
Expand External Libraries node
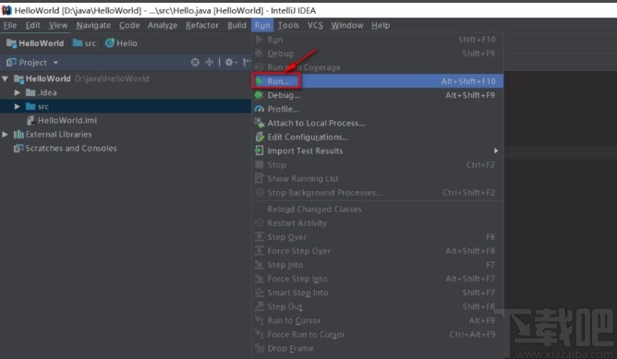pyautogui.click(x=6, y=135)
